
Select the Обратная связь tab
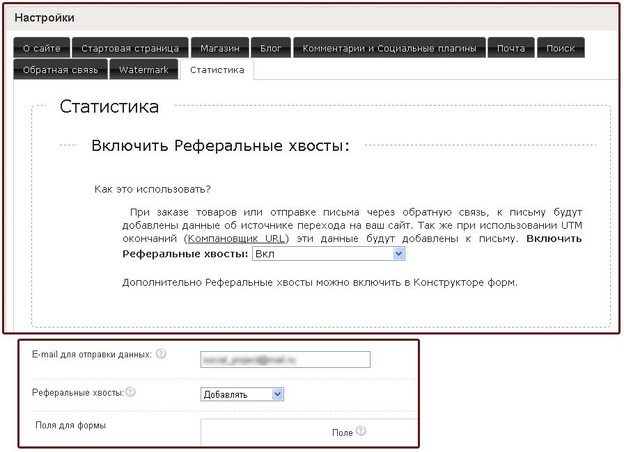click(x=61, y=70)
